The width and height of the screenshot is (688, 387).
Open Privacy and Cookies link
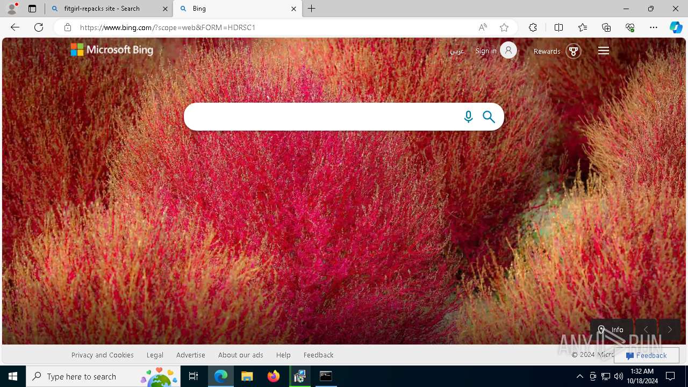103,355
